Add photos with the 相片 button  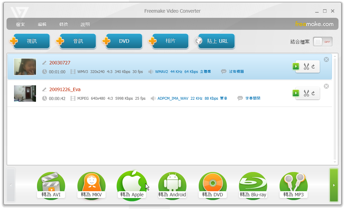[170, 41]
